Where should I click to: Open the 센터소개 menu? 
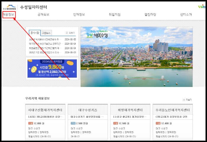pyautogui.click(x=186, y=14)
